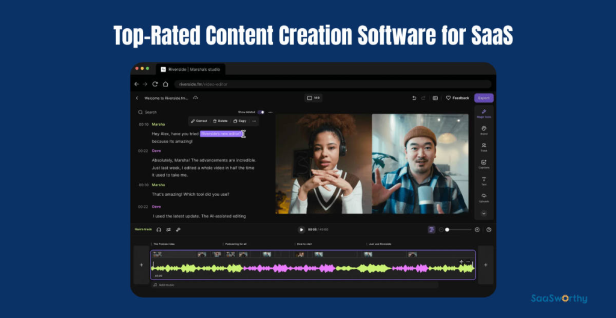Click the undo arrow icon
Screen dimensions: 616x318
coord(414,98)
